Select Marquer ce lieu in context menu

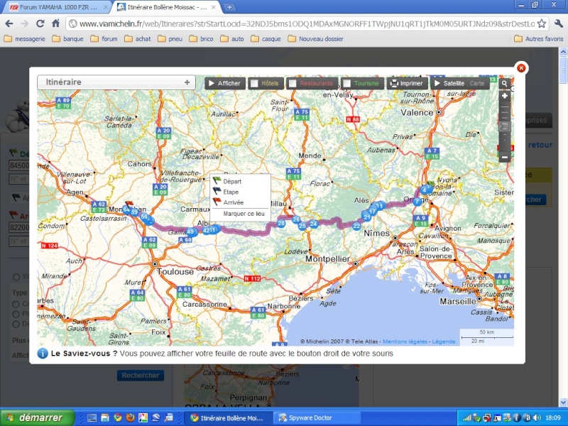tap(244, 214)
